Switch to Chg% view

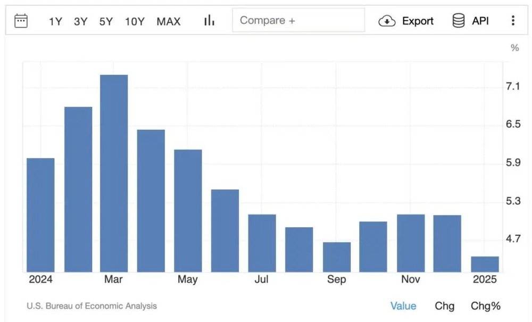pos(486,306)
